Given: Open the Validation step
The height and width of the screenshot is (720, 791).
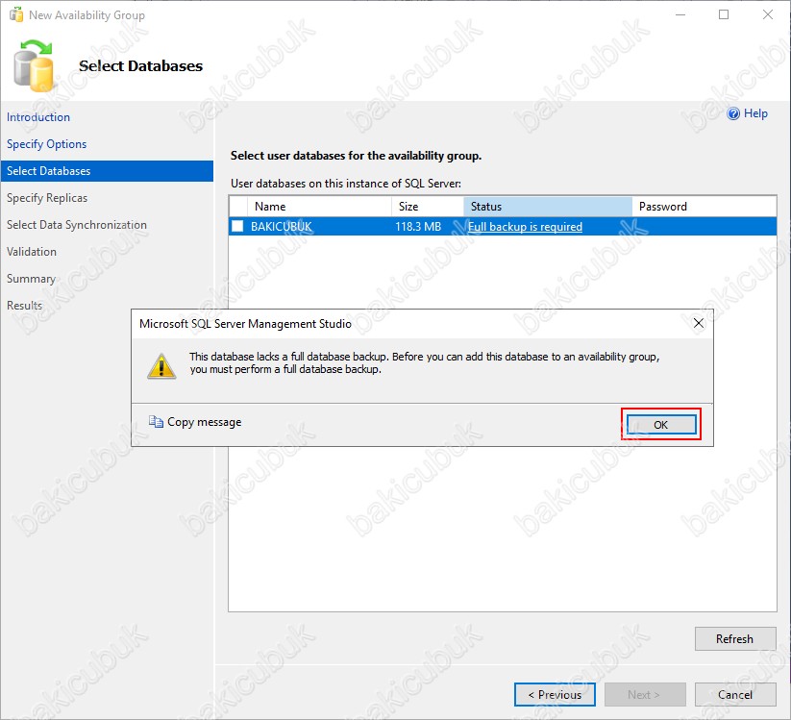Looking at the screenshot, I should click(x=32, y=251).
